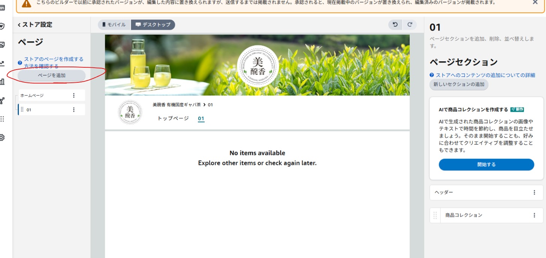
Task: Dismiss the orange warning banner
Action: [x=535, y=3]
